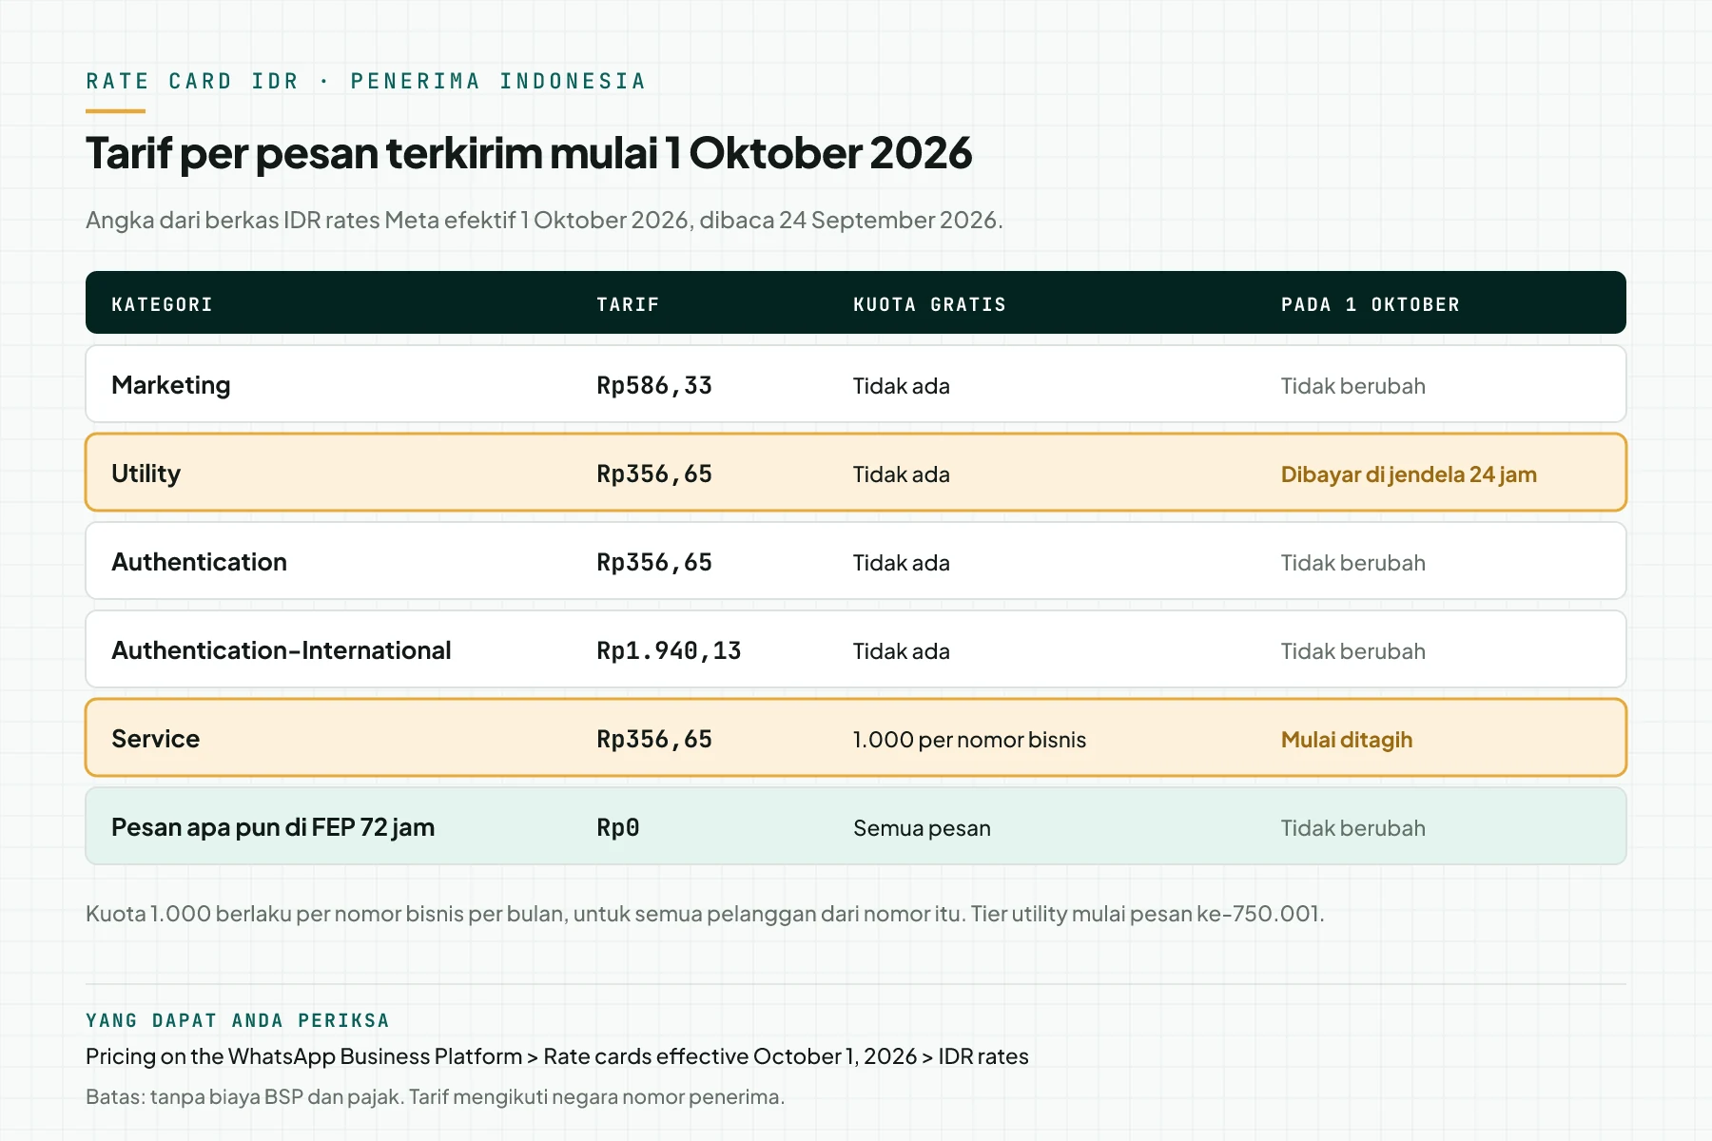Click 'Tidak berubah' in the Authentication-International row

pos(1353,651)
